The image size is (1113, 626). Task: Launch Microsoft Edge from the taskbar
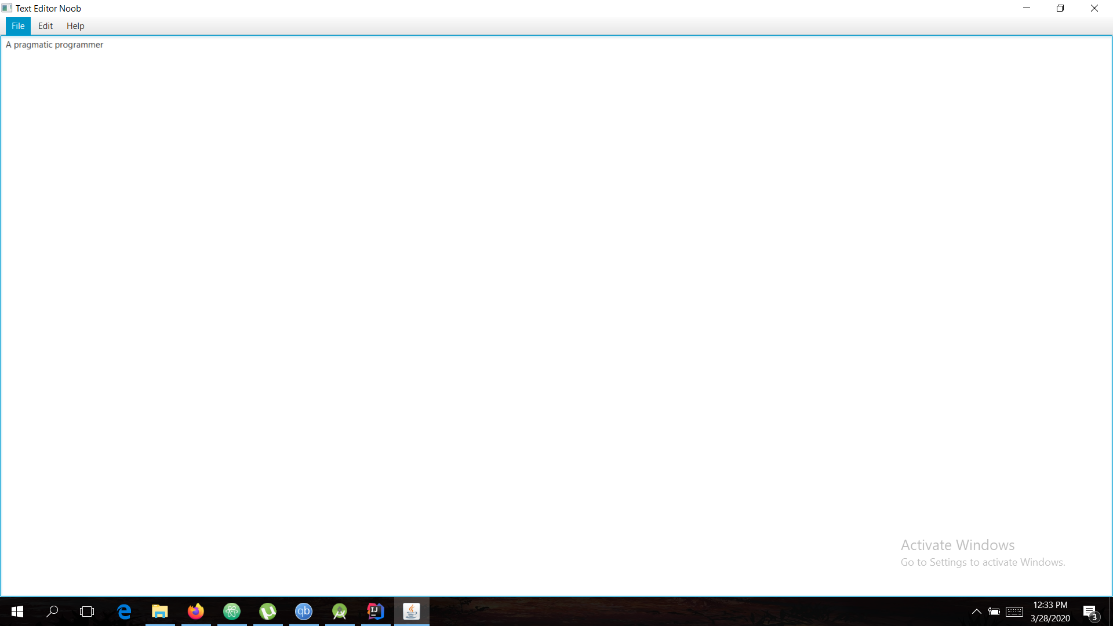tap(124, 612)
